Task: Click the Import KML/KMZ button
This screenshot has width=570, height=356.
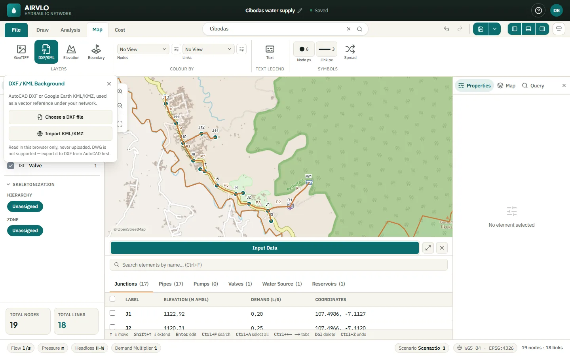Action: pyautogui.click(x=61, y=134)
